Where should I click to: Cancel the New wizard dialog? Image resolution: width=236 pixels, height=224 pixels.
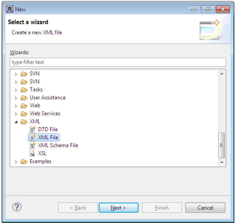(x=205, y=208)
